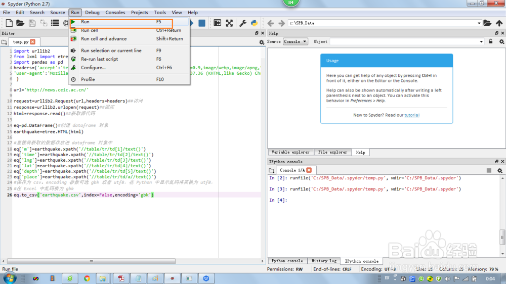The width and height of the screenshot is (506, 284).
Task: Click the volume speaker tray icon
Action: (x=447, y=278)
